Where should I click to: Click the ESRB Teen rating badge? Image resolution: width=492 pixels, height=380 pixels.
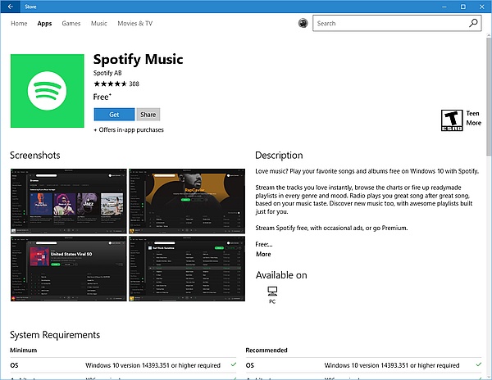(x=452, y=120)
